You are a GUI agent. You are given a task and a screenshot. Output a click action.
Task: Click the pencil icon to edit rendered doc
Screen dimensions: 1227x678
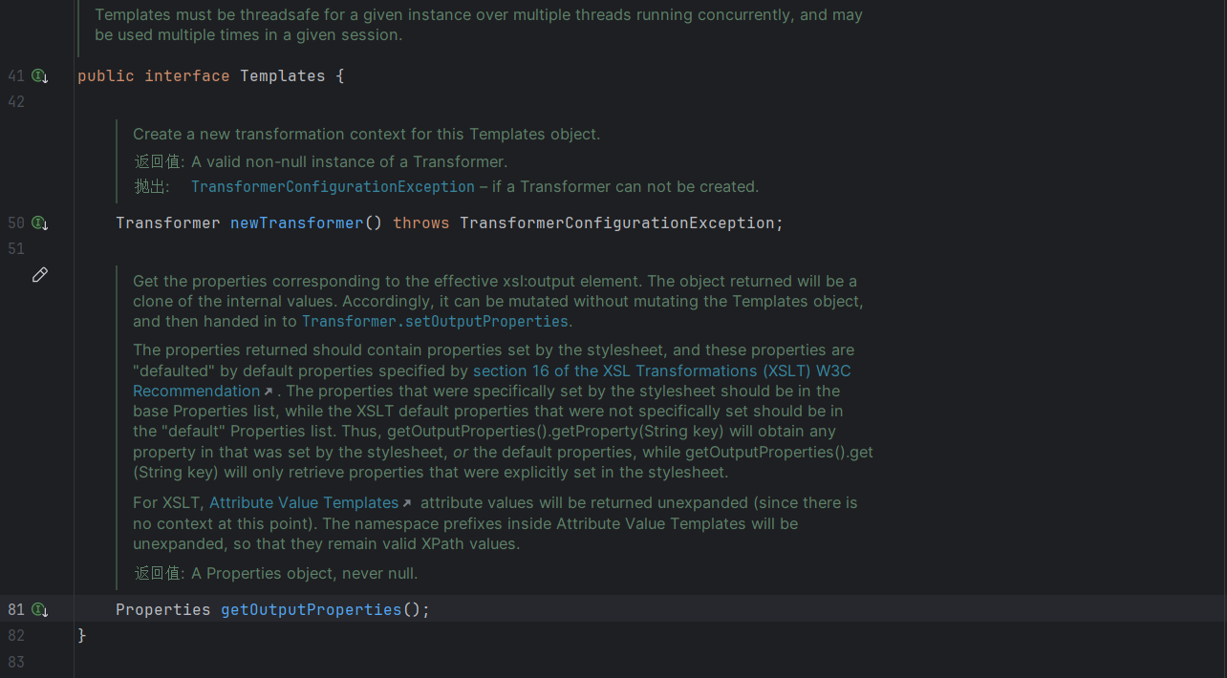pos(39,275)
